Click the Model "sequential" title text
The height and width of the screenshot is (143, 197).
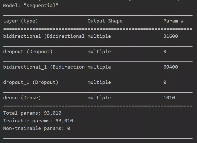(31, 6)
